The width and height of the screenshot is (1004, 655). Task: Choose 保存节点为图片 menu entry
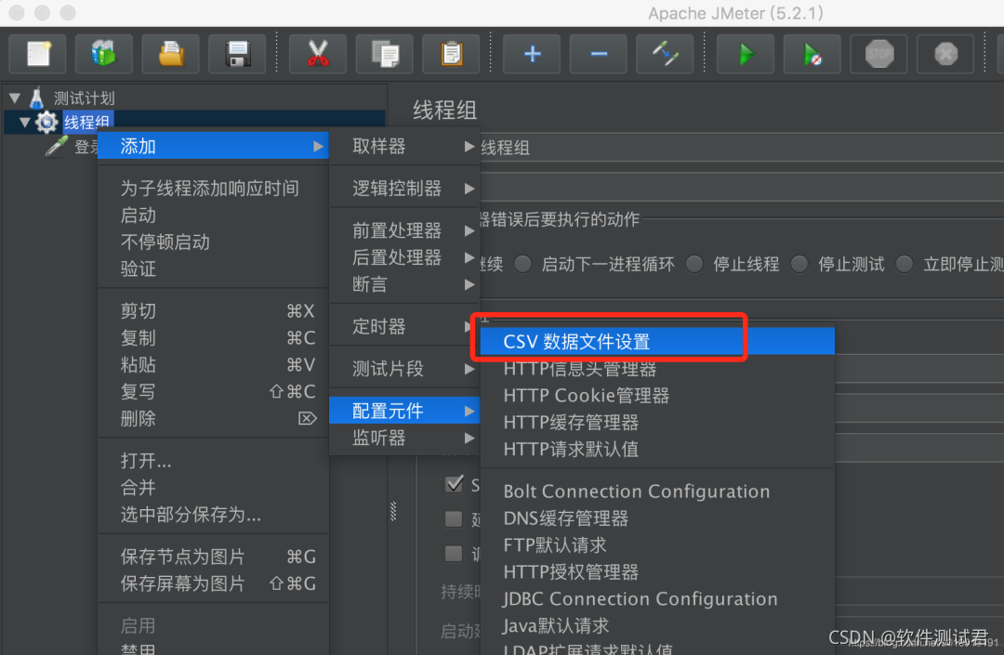click(213, 557)
